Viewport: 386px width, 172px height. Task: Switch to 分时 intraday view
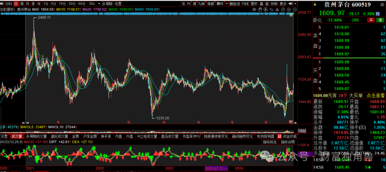tap(8, 4)
